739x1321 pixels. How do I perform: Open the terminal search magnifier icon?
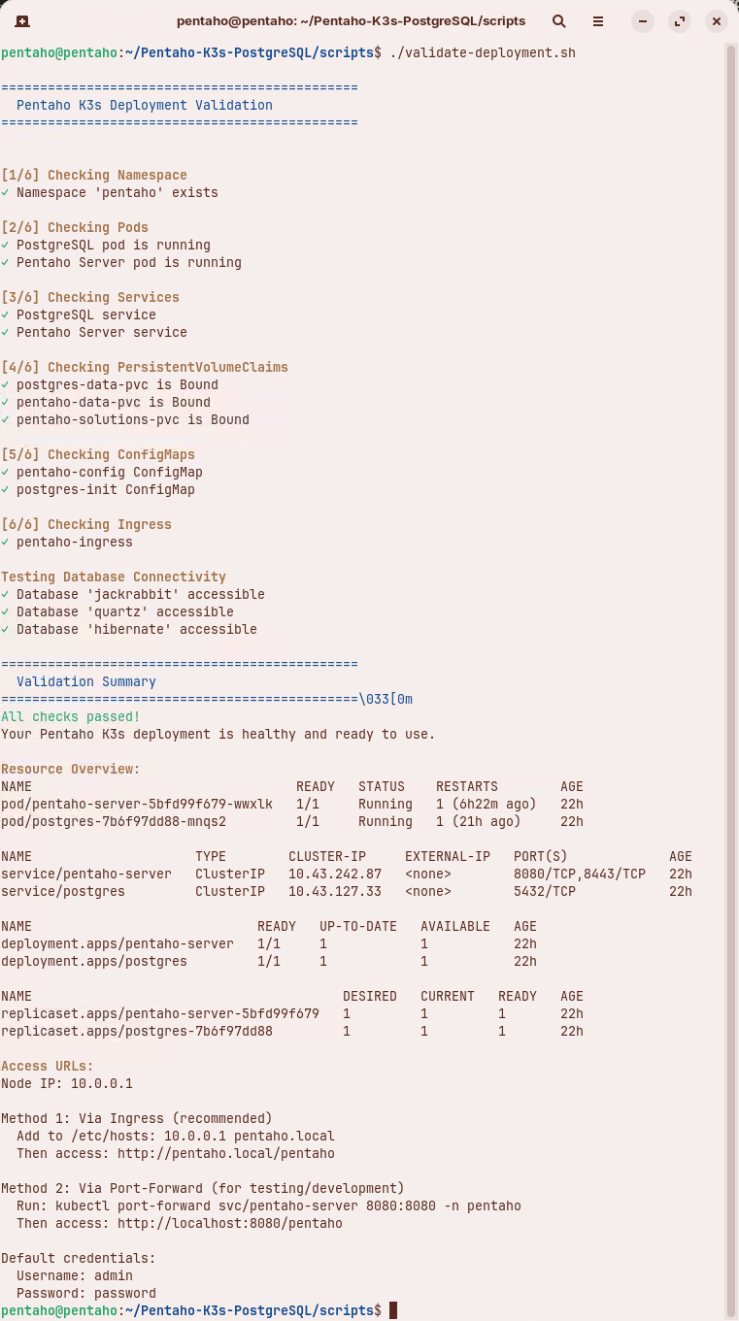pos(559,20)
